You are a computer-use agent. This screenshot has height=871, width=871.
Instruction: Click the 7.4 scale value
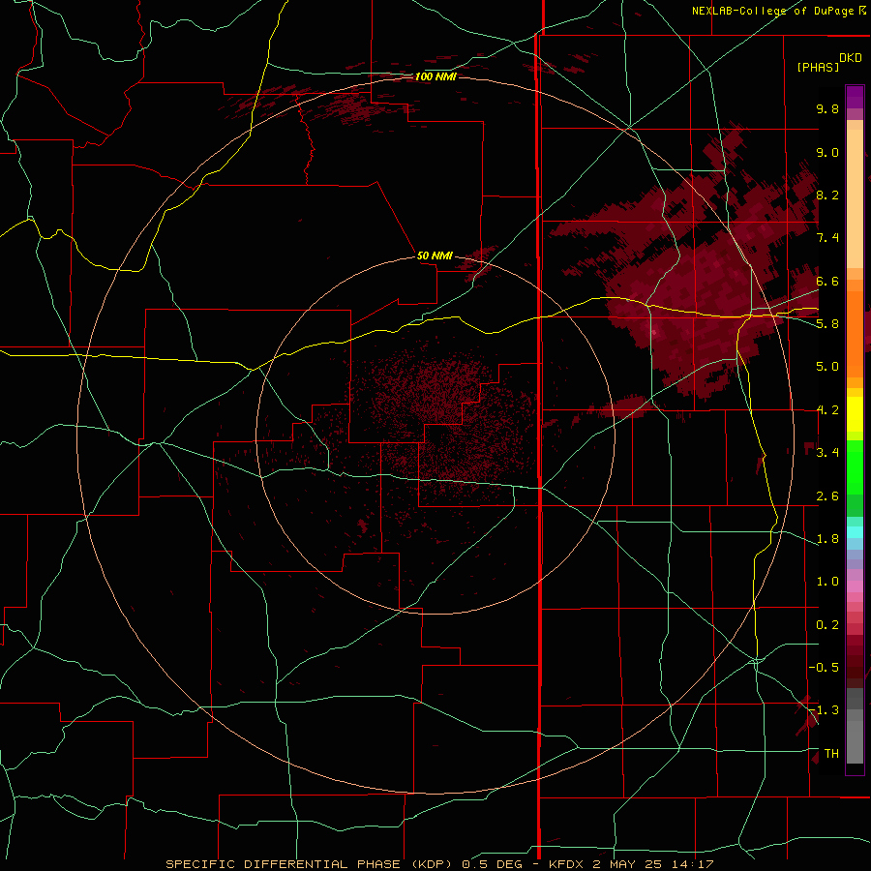pos(827,238)
